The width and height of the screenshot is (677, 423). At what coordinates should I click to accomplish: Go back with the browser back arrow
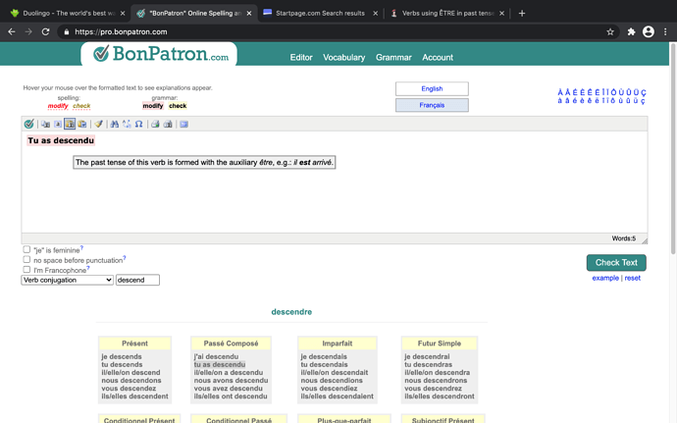click(12, 31)
